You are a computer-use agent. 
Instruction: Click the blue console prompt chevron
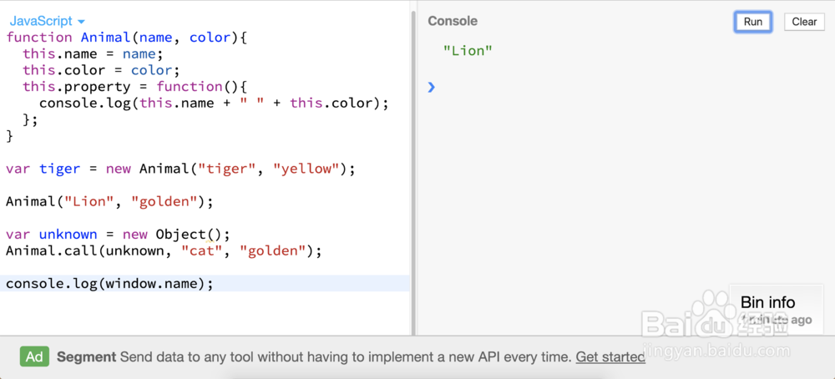click(432, 87)
